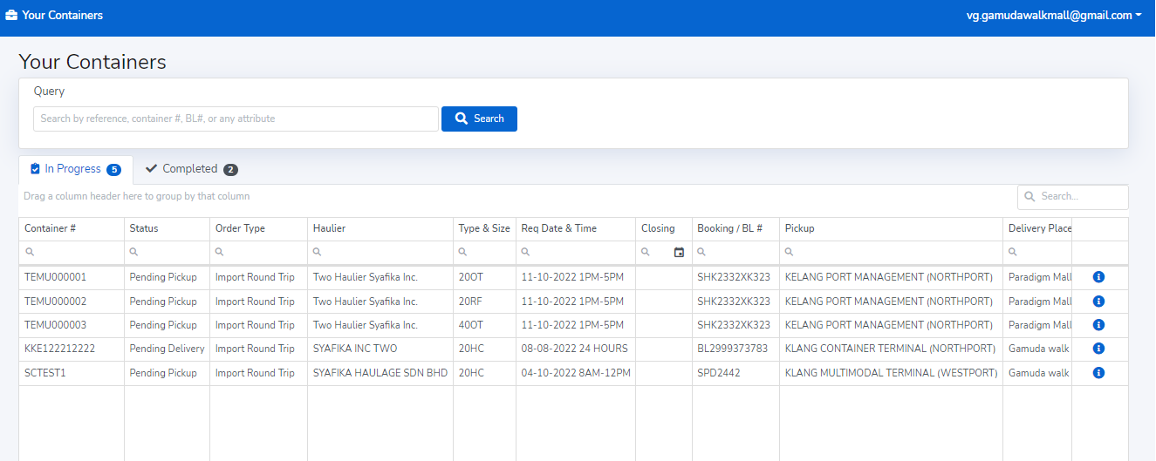The width and height of the screenshot is (1156, 461).
Task: Click the Order Type column header
Action: pos(240,228)
